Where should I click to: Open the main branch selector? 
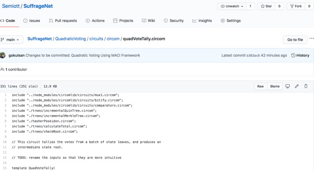point(11,40)
